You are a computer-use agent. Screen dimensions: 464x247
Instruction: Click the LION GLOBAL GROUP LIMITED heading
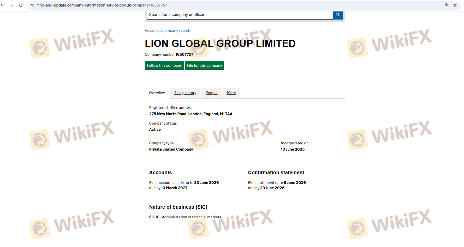[220, 44]
